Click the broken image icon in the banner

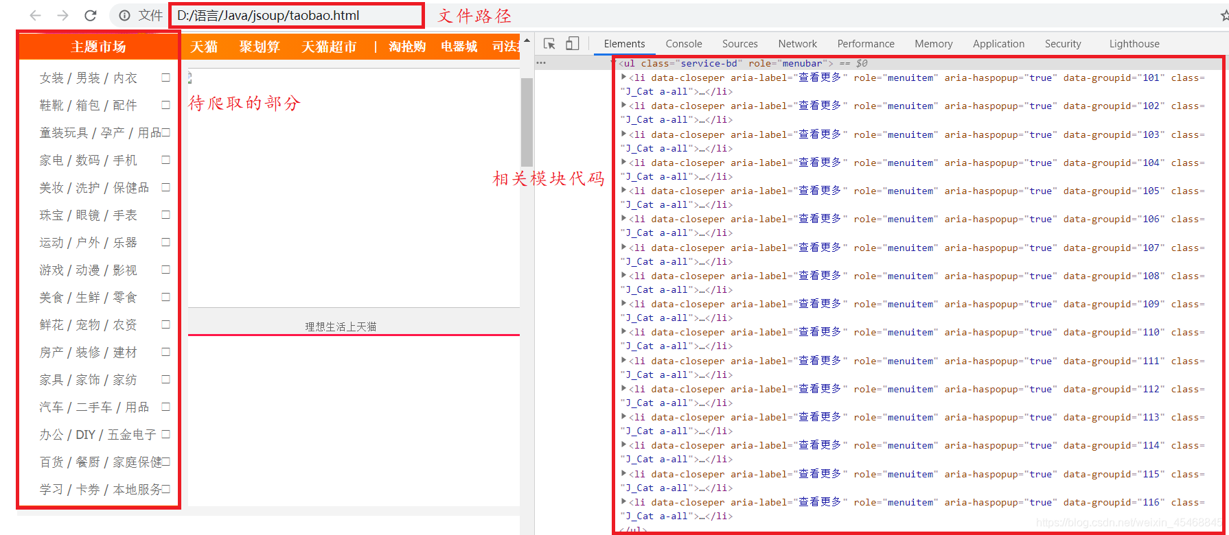(189, 78)
